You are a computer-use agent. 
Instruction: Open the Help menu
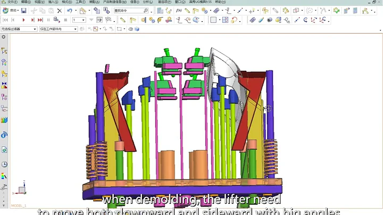click(221, 2)
